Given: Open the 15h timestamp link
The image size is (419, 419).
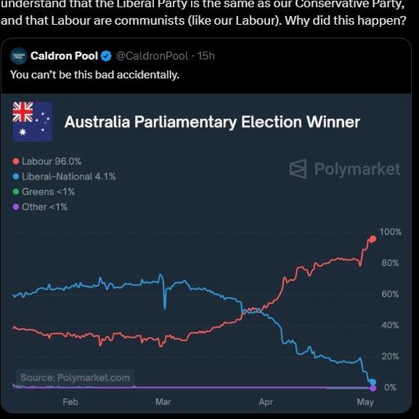Looking at the screenshot, I should click(x=206, y=56).
